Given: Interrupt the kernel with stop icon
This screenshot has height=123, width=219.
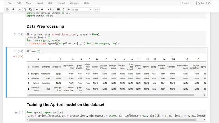Looking at the screenshot, I should (x=59, y=9).
